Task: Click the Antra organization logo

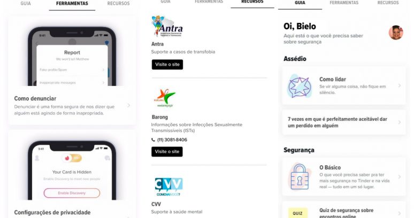Action: click(x=167, y=26)
